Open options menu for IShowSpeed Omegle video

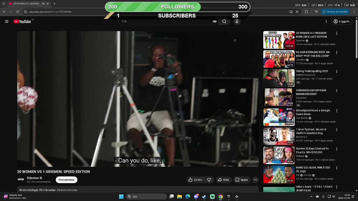click(337, 111)
